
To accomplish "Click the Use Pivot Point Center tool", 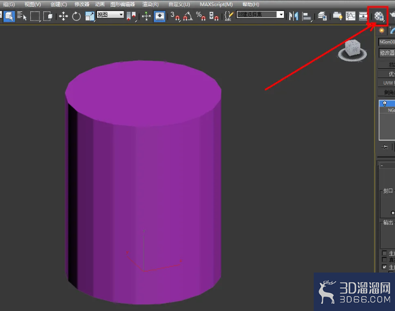I will coord(131,17).
